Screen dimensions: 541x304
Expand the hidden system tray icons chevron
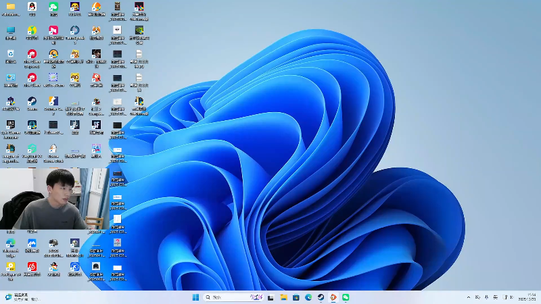[x=469, y=297]
